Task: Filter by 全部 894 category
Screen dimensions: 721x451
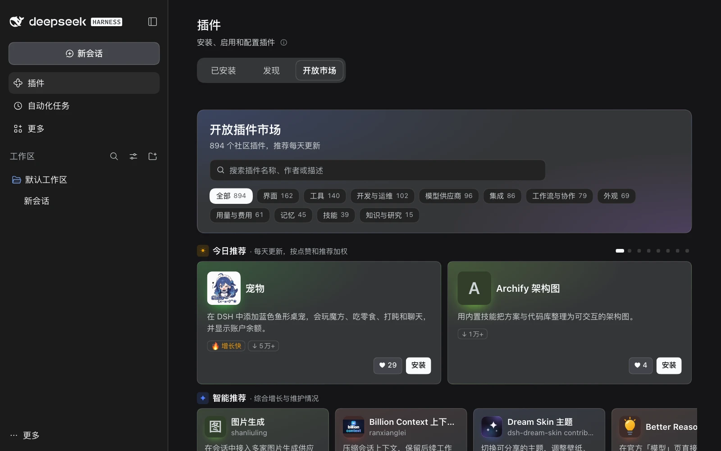Action: coord(231,196)
